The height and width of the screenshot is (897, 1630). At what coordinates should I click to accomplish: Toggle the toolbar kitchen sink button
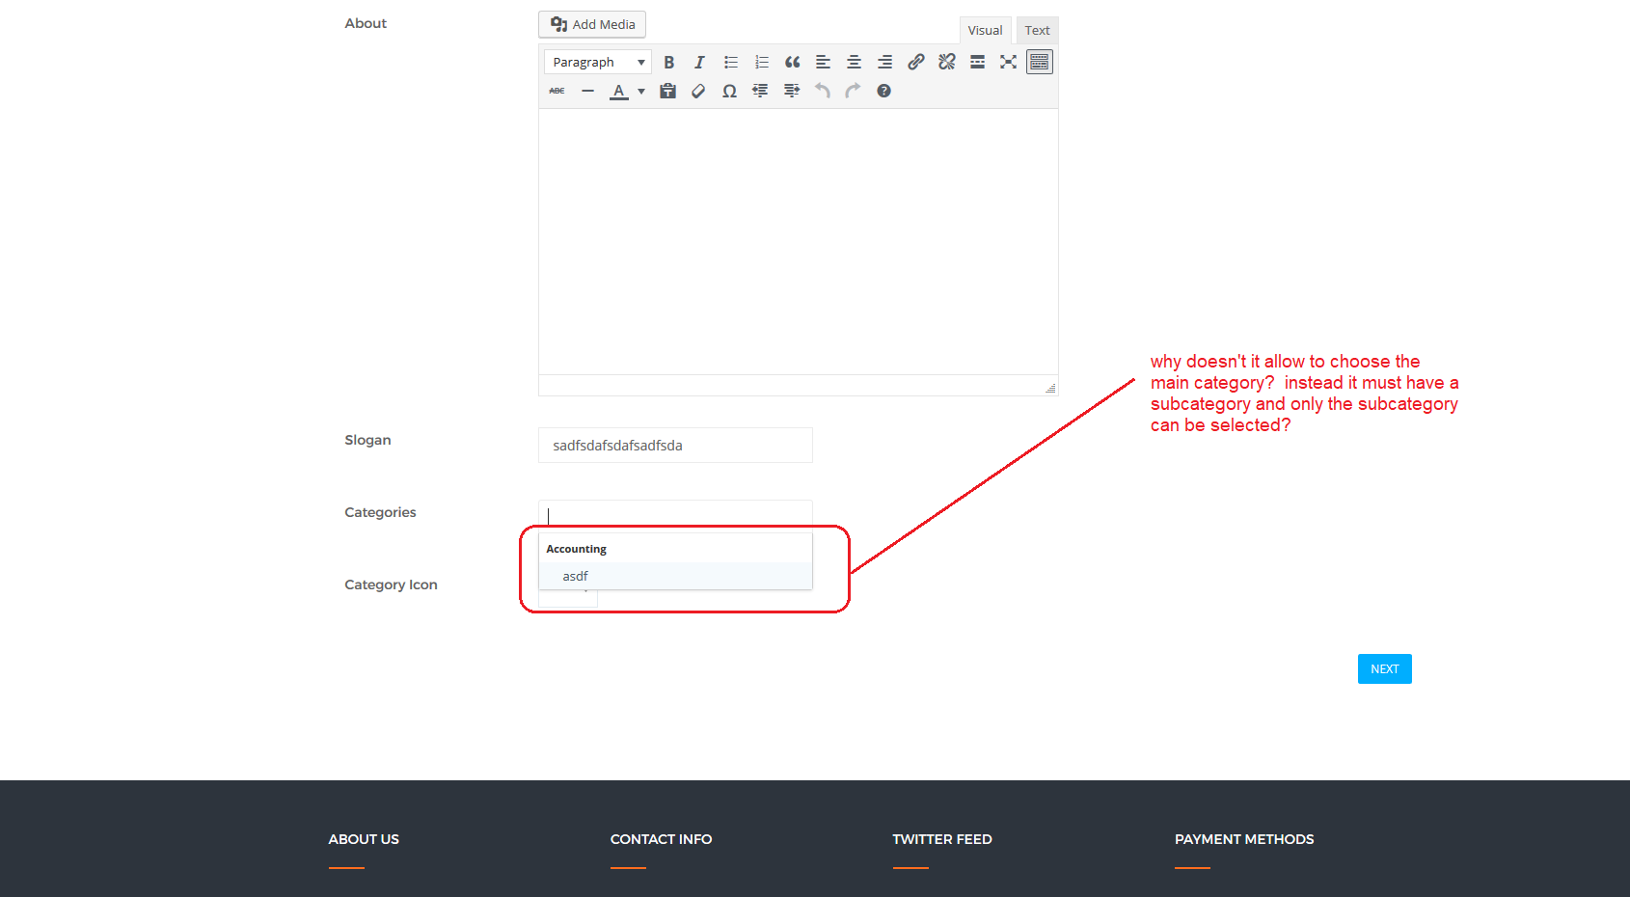pyautogui.click(x=1039, y=63)
